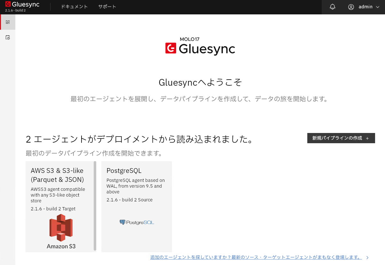The width and height of the screenshot is (385, 265).
Task: Open the ドキュメント menu item
Action: [x=74, y=7]
